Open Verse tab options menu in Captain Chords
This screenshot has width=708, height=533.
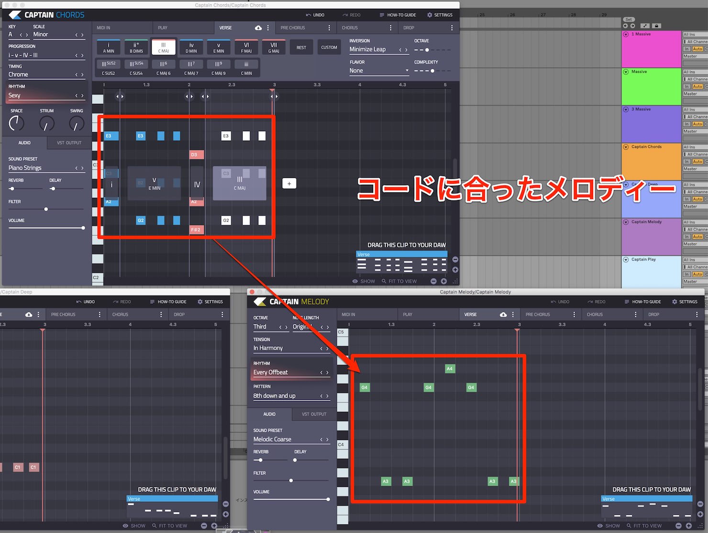click(268, 28)
